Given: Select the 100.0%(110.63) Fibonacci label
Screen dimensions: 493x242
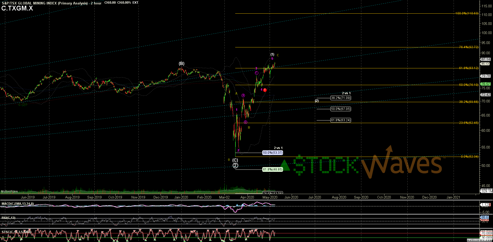Looking at the screenshot, I should [467, 13].
